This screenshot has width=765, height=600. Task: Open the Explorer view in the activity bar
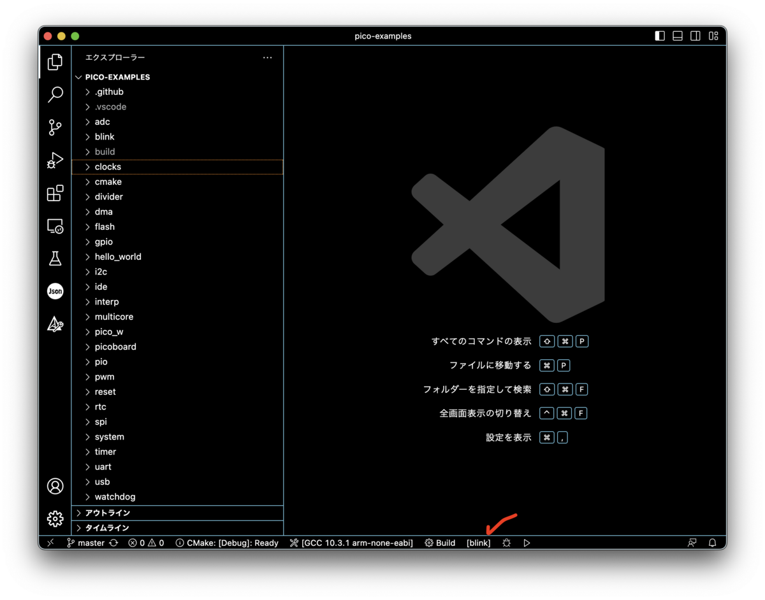coord(55,62)
